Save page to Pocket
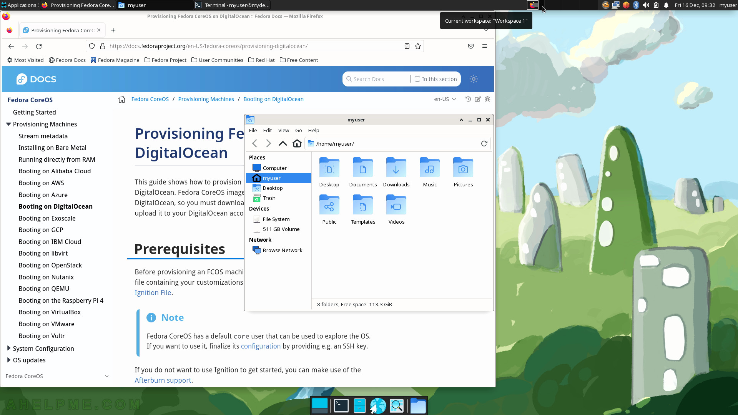Screen dimensions: 738x415 click(471, 46)
